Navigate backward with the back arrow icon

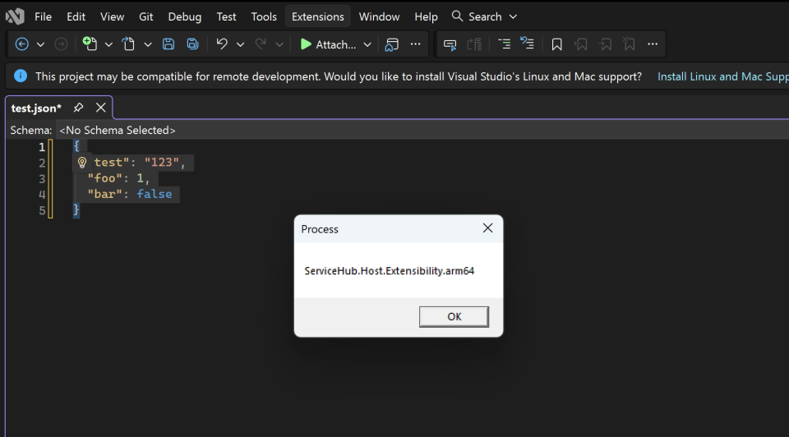[x=21, y=44]
